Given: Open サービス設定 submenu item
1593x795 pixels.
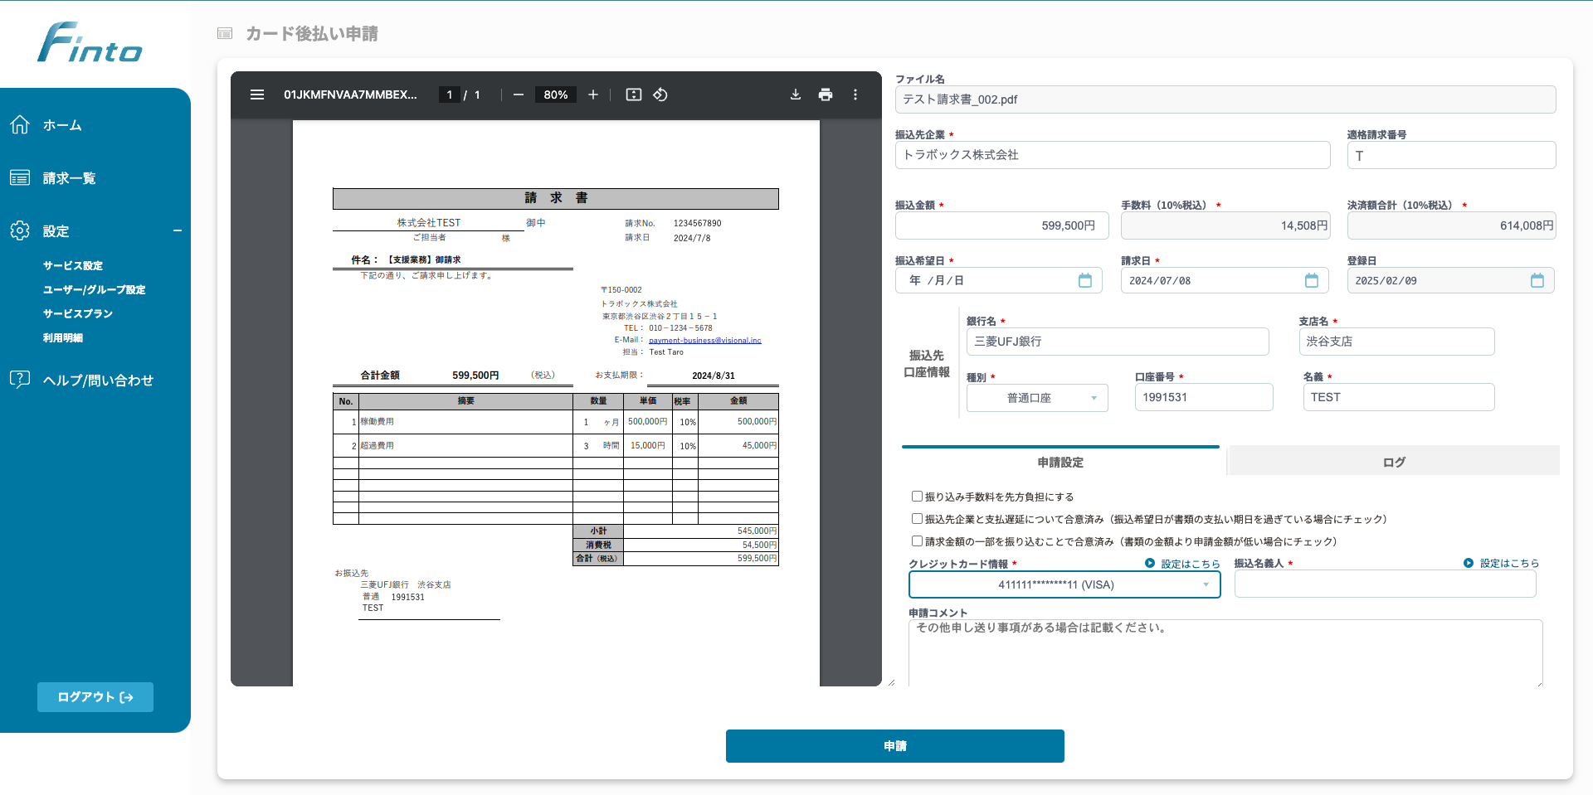Looking at the screenshot, I should click(x=73, y=265).
